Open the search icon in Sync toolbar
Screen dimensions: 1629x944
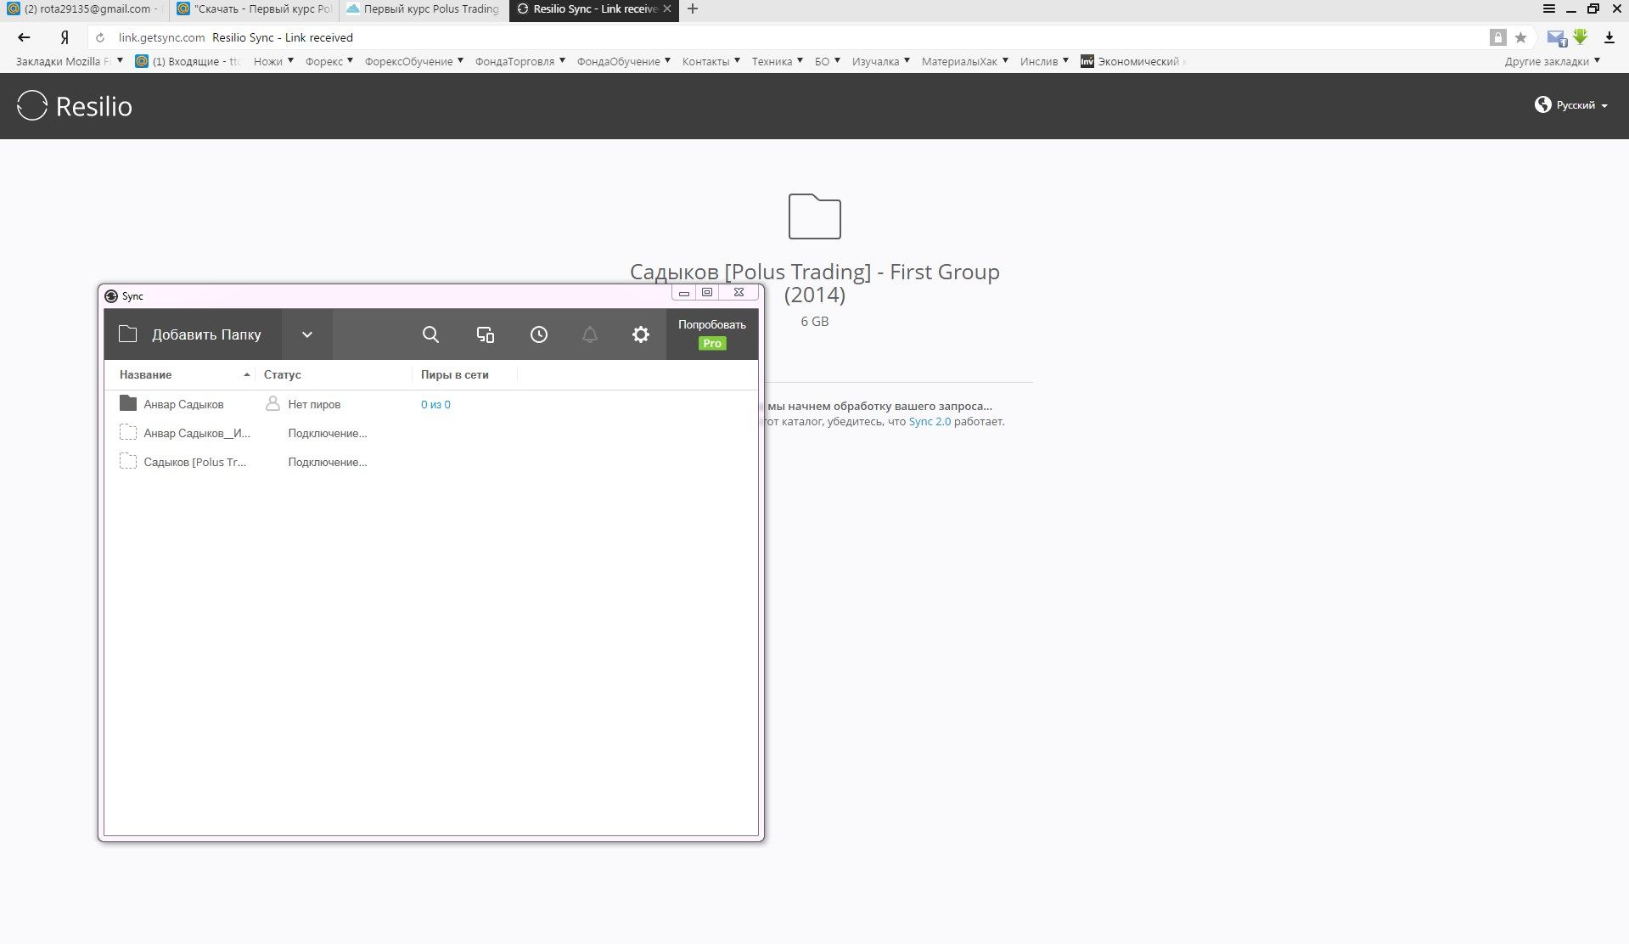[x=430, y=334]
